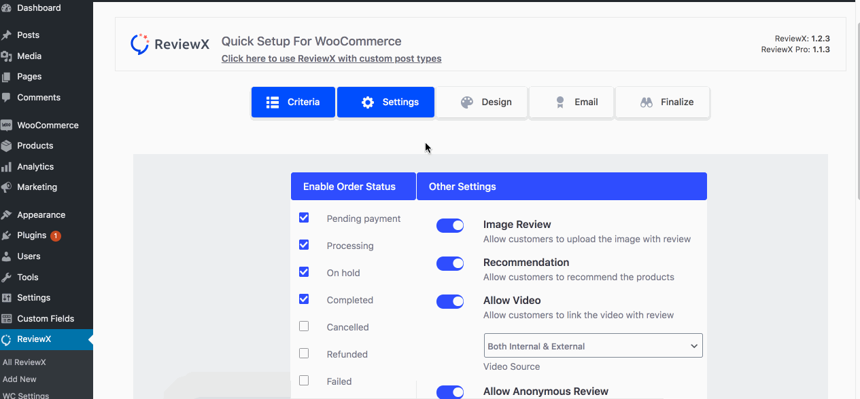Click the Finalize binoculars icon
The image size is (860, 399).
click(647, 102)
